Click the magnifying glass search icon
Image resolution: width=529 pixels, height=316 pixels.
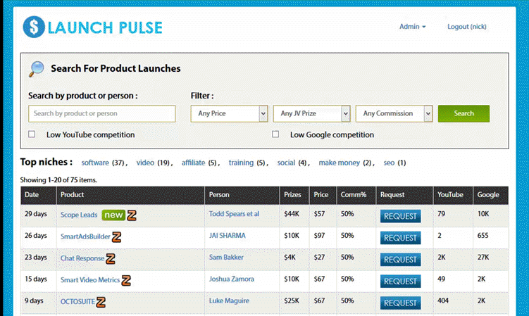click(36, 69)
